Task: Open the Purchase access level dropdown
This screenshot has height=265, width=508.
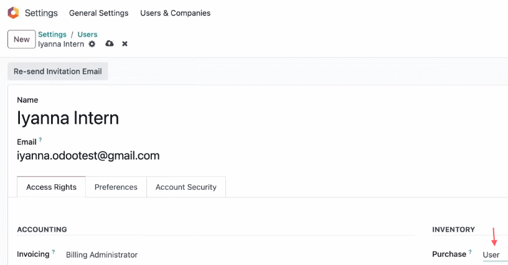Action: [x=495, y=254]
